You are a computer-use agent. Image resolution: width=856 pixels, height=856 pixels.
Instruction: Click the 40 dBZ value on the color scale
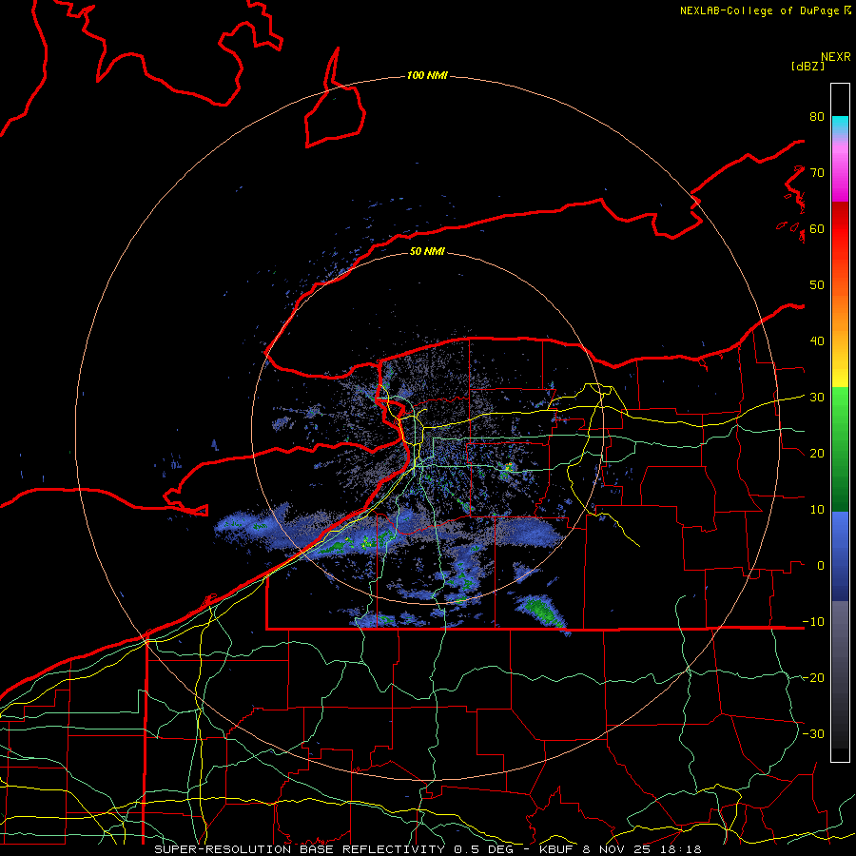pos(817,341)
